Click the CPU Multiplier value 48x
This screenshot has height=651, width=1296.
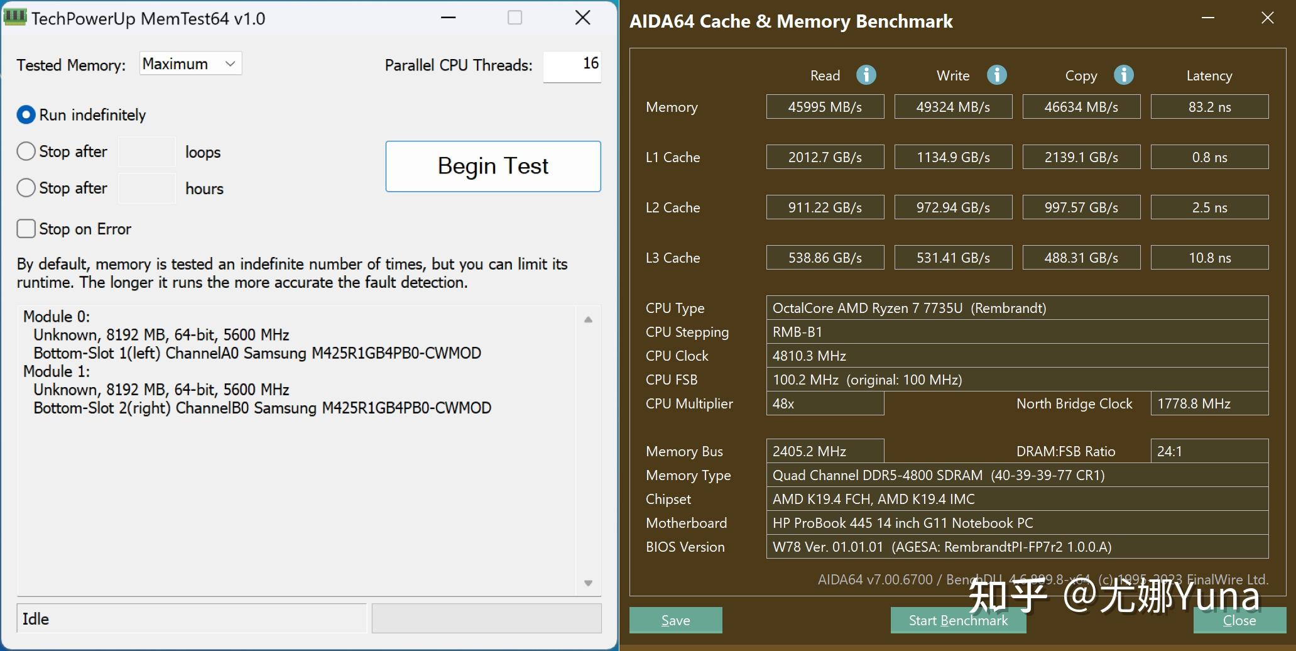(x=825, y=403)
